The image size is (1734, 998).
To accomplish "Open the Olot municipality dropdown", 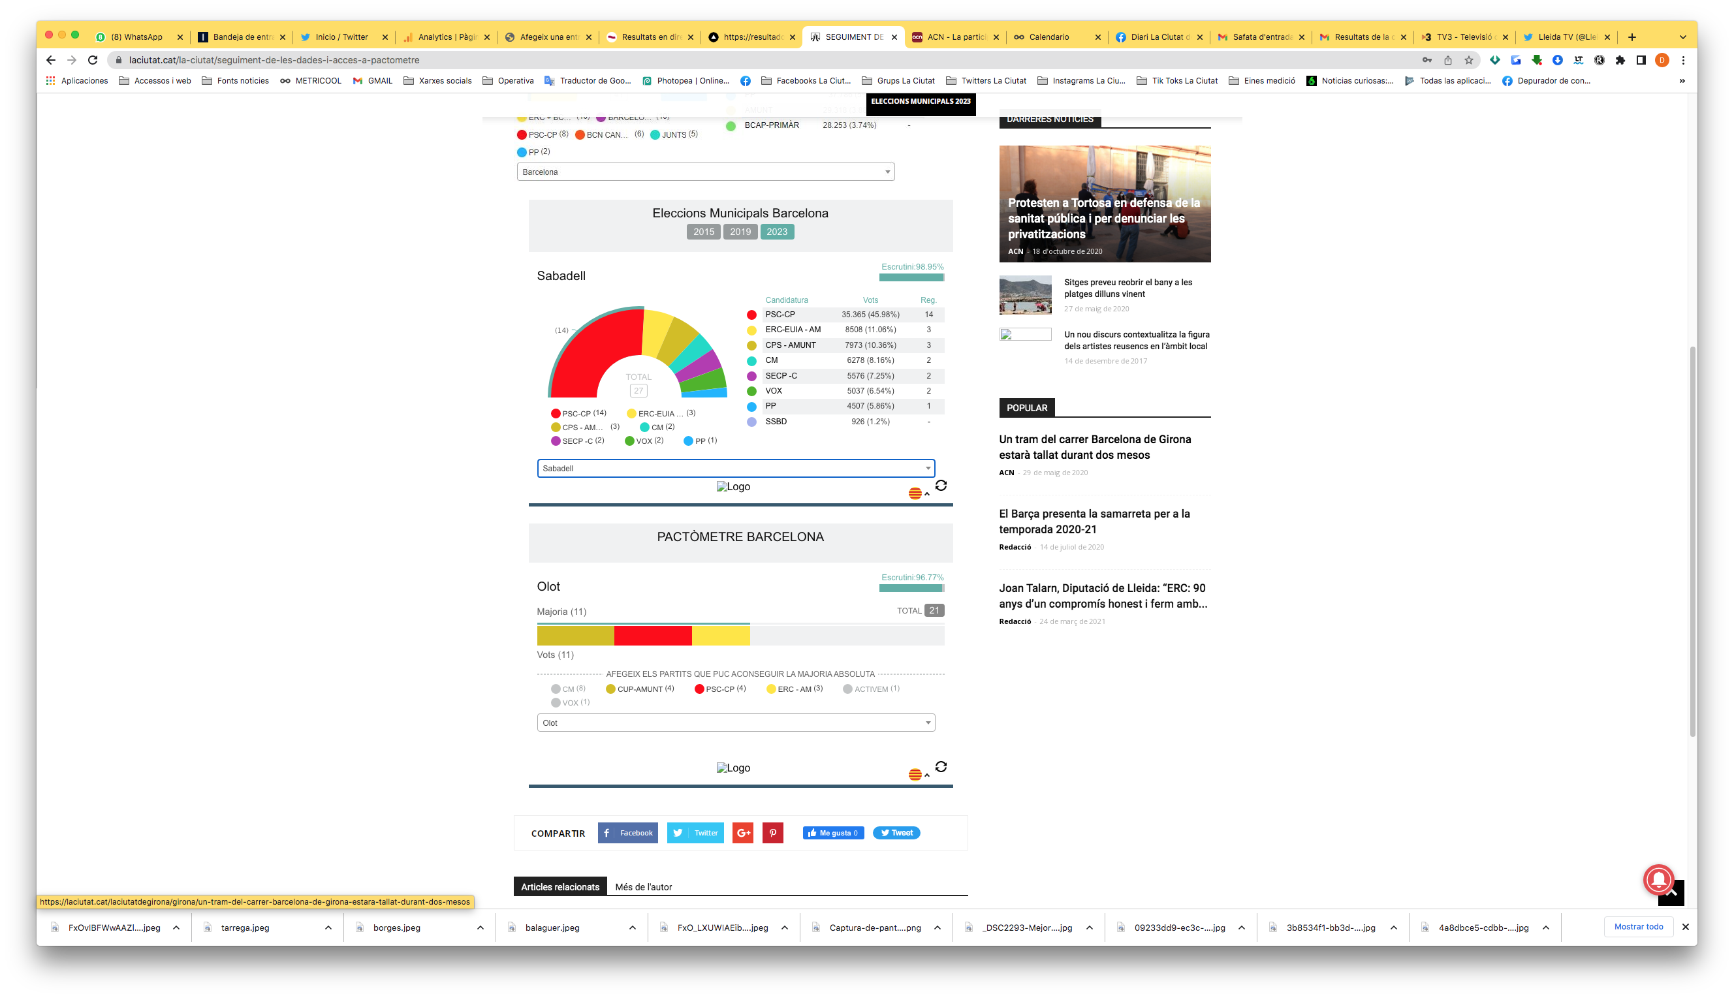I will 735,723.
